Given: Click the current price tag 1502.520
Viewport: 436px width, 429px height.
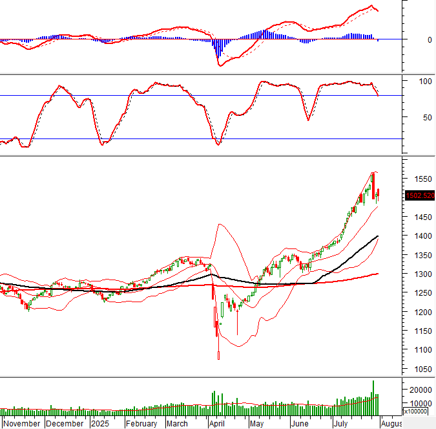Looking at the screenshot, I should (x=420, y=195).
